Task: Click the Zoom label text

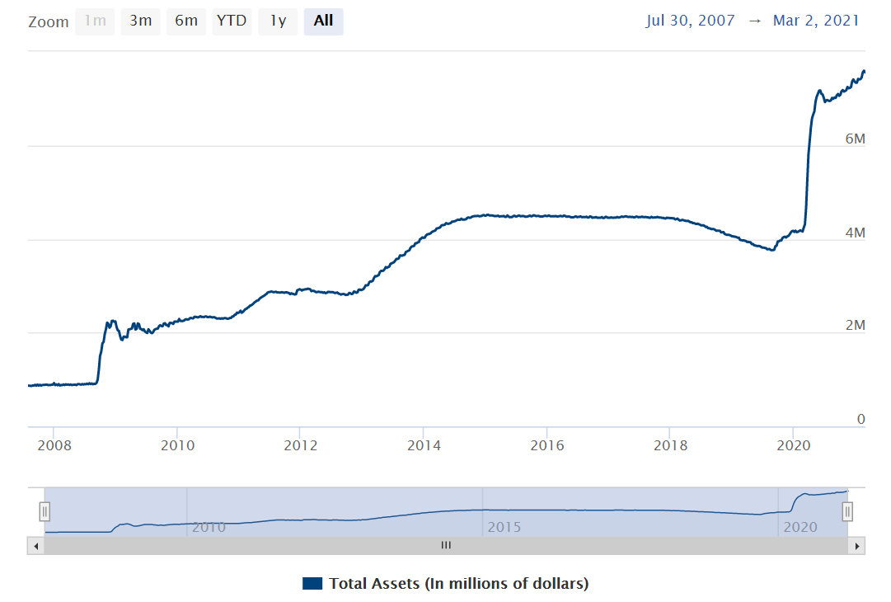Action: coord(49,22)
